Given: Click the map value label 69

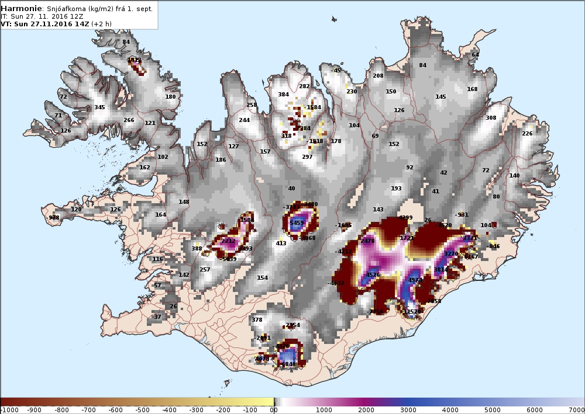Looking at the screenshot, I should [x=376, y=135].
